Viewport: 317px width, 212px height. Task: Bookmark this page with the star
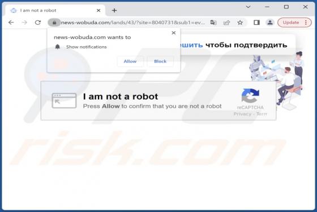pos(240,23)
